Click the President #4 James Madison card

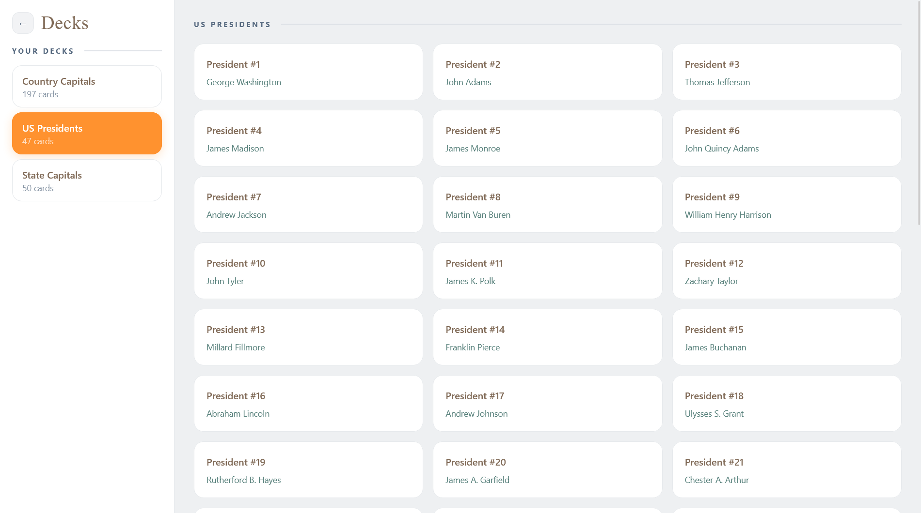308,138
